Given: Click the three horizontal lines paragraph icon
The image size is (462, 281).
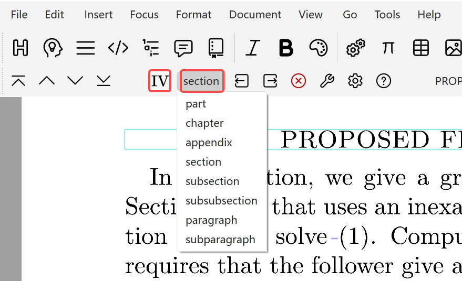Looking at the screenshot, I should 86,48.
